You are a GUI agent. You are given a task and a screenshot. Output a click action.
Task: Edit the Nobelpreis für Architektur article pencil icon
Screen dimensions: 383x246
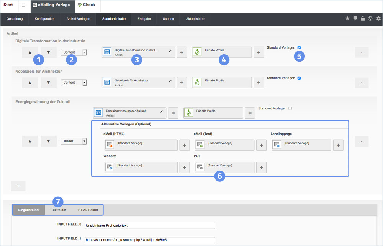170,81
